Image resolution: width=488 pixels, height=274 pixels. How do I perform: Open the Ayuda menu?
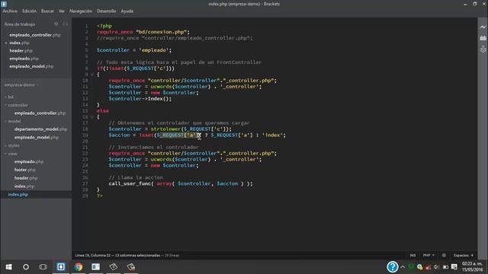[x=127, y=11]
